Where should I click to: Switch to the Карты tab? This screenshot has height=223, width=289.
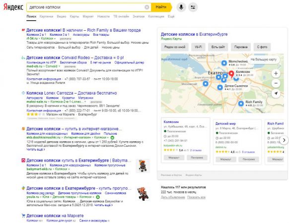pos(74,16)
